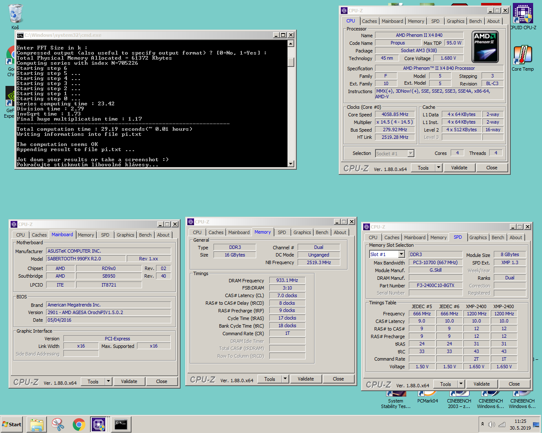This screenshot has width=542, height=433.
Task: Click Validate in CPU window
Action: (x=459, y=168)
